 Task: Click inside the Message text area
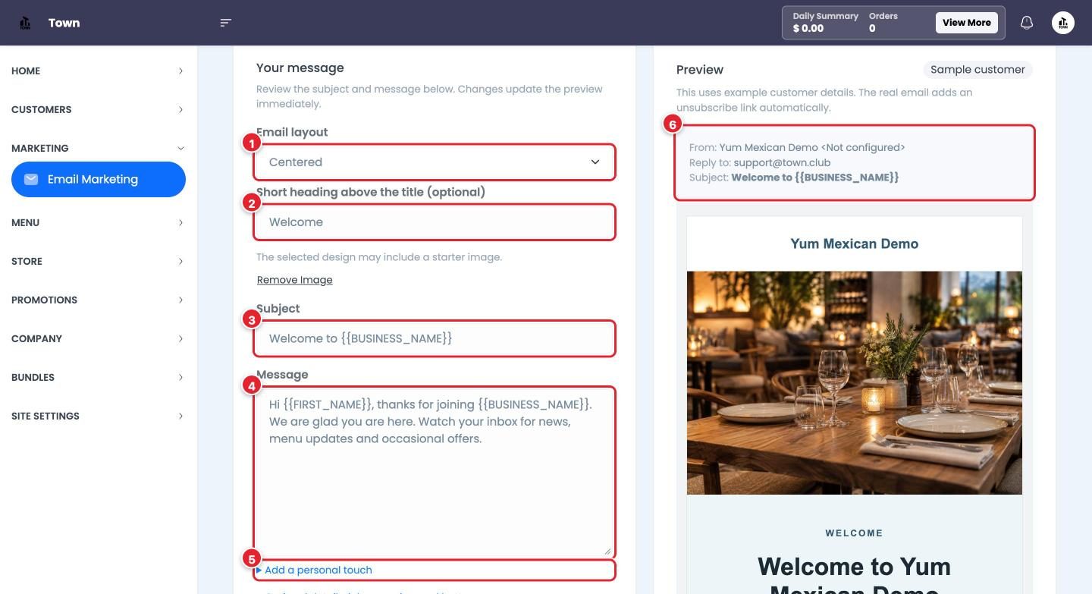click(x=434, y=472)
